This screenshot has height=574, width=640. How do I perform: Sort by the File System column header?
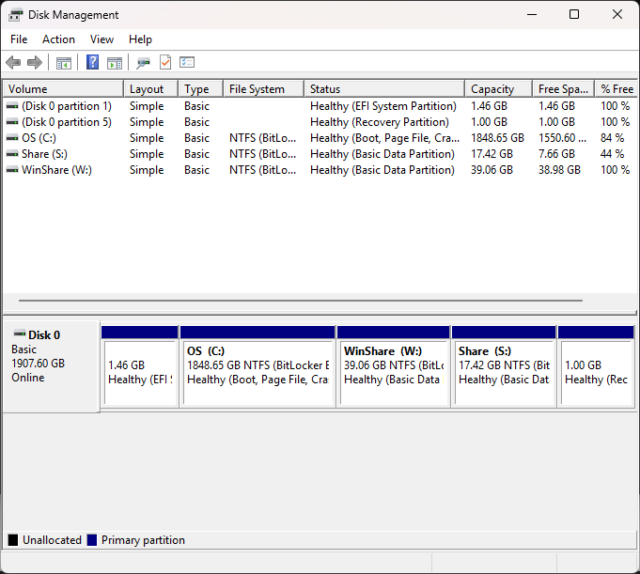point(264,89)
